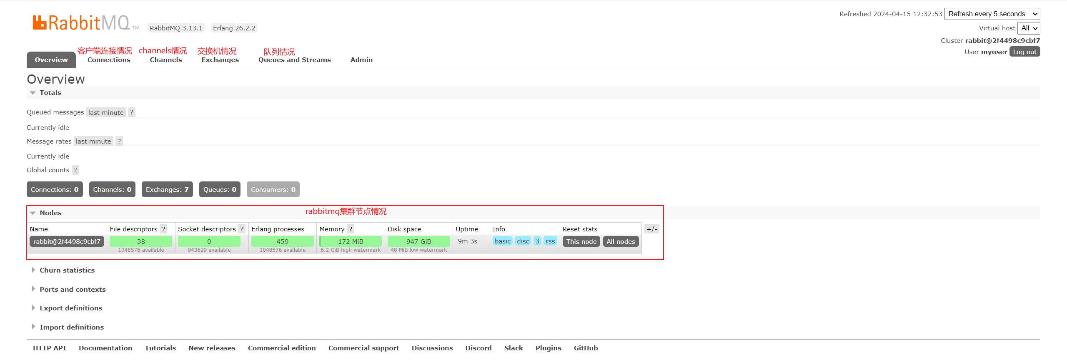Open node rabbit@2f4498c9cbf7 details
This screenshot has height=362, width=1067.
67,242
